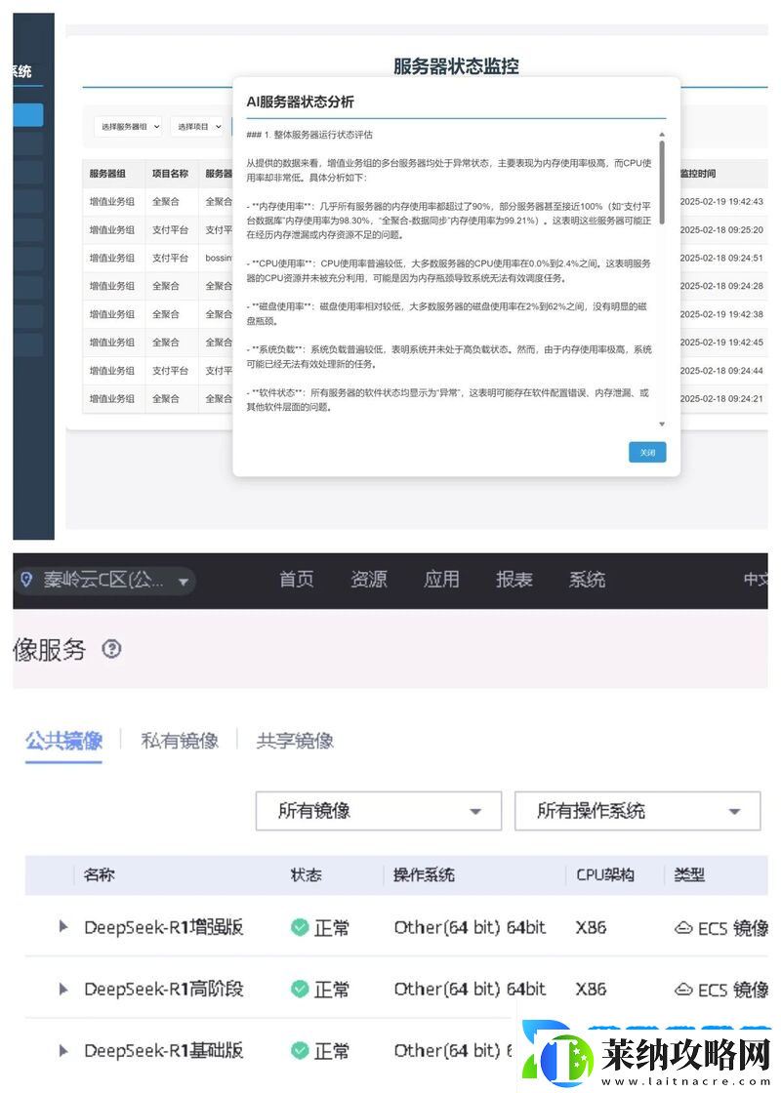Click X86 in the DeepSeek-R1高阶段 row
The image size is (781, 1093).
(x=591, y=989)
